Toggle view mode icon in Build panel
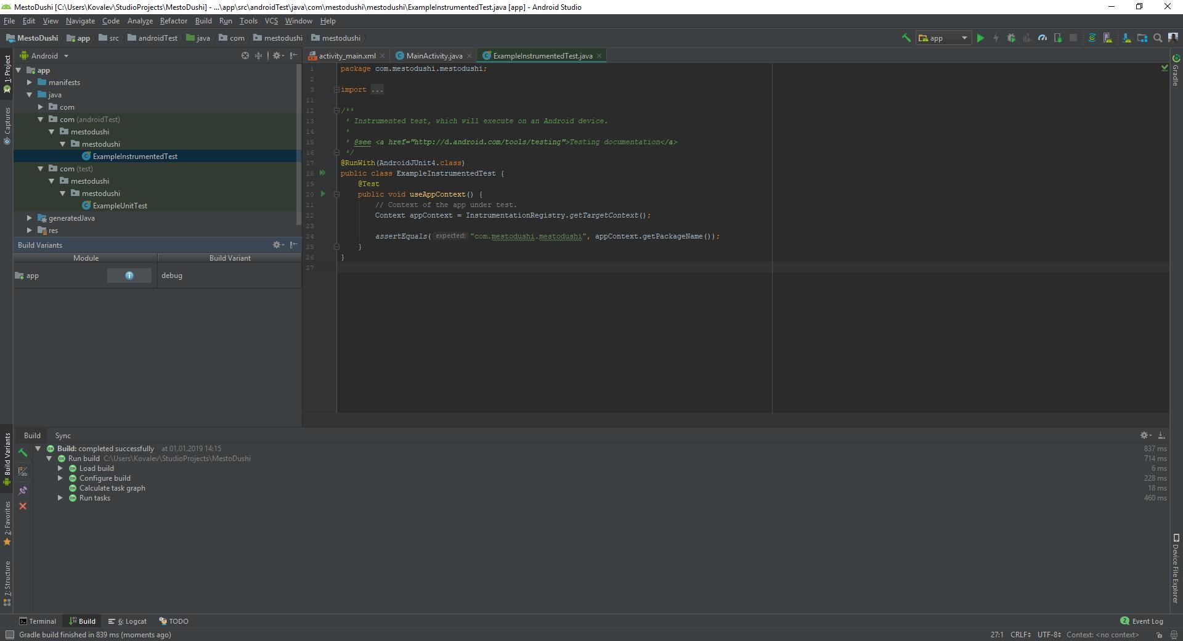Image resolution: width=1183 pixels, height=641 pixels. [23, 472]
